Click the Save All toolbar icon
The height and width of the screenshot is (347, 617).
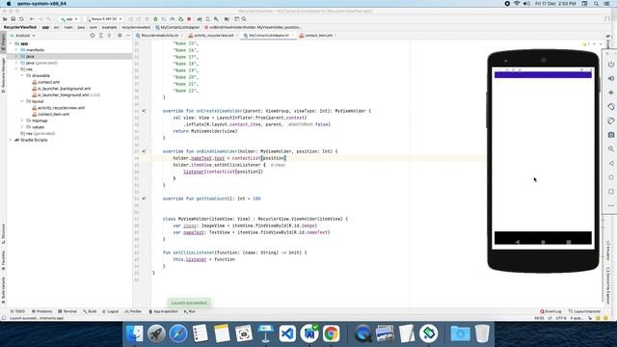click(x=13, y=19)
